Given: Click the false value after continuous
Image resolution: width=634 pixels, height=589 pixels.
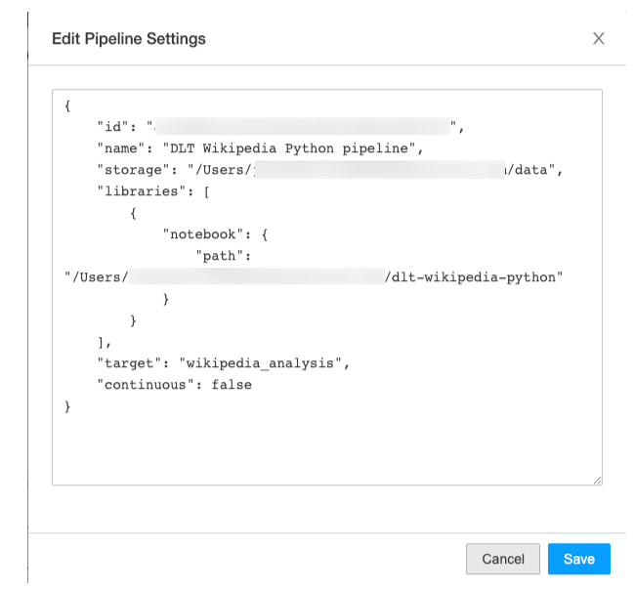Looking at the screenshot, I should click(x=231, y=385).
